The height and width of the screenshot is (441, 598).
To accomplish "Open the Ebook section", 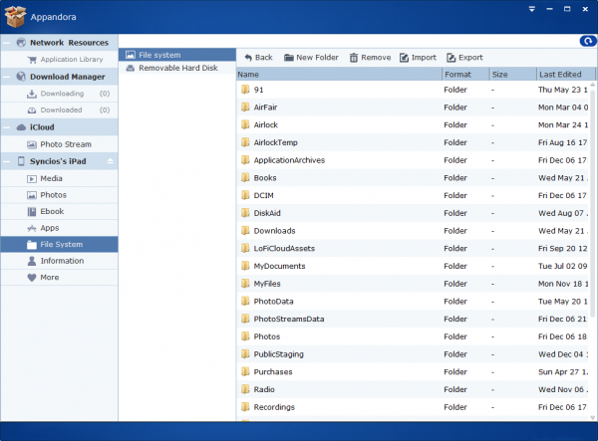I will [52, 211].
